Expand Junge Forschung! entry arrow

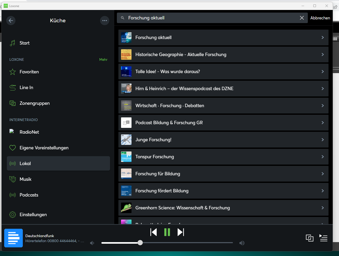[x=322, y=140]
